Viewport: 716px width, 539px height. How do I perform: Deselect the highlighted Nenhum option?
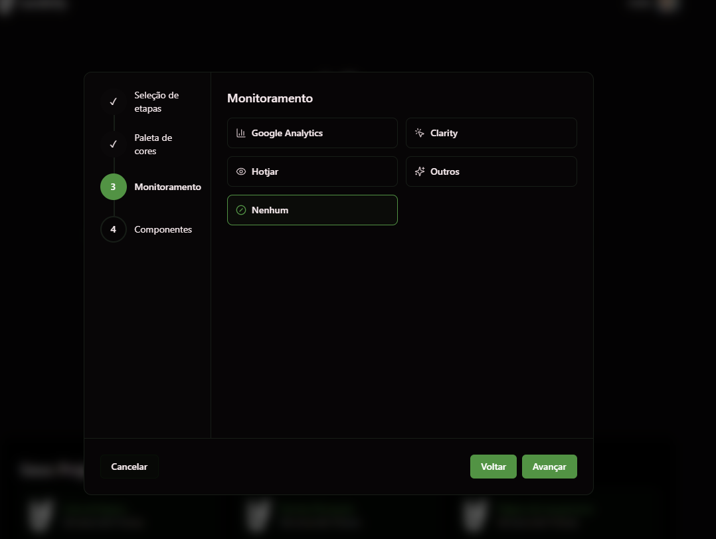312,210
